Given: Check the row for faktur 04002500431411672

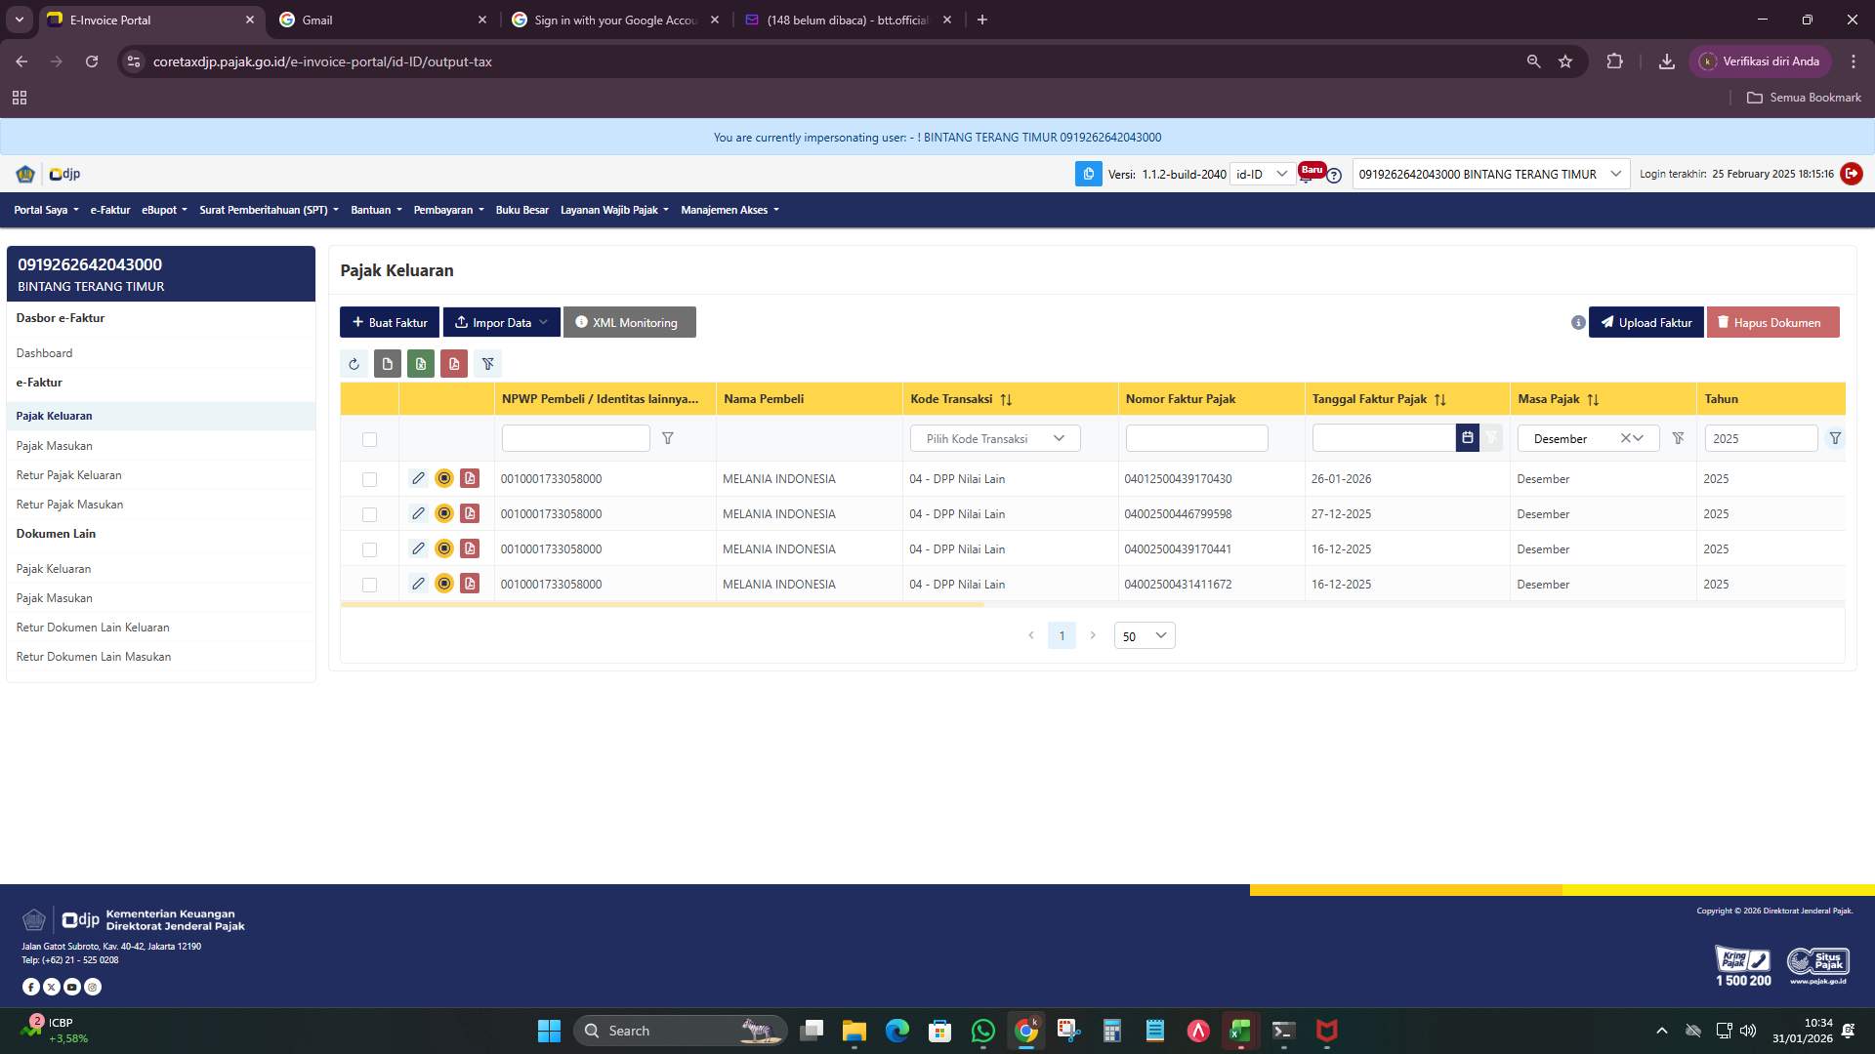Looking at the screenshot, I should click(370, 584).
